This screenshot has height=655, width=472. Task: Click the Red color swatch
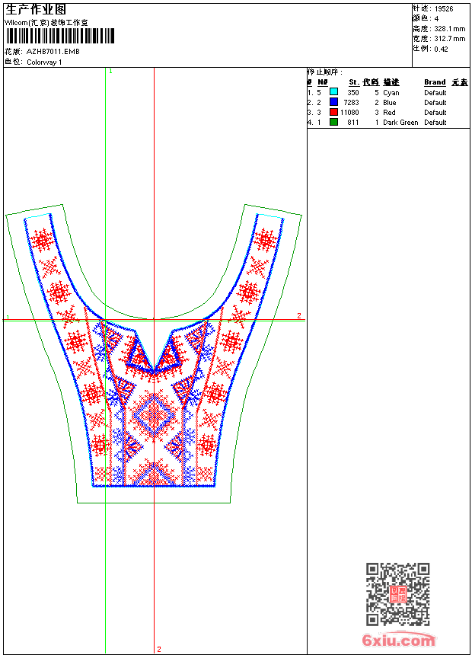(333, 112)
